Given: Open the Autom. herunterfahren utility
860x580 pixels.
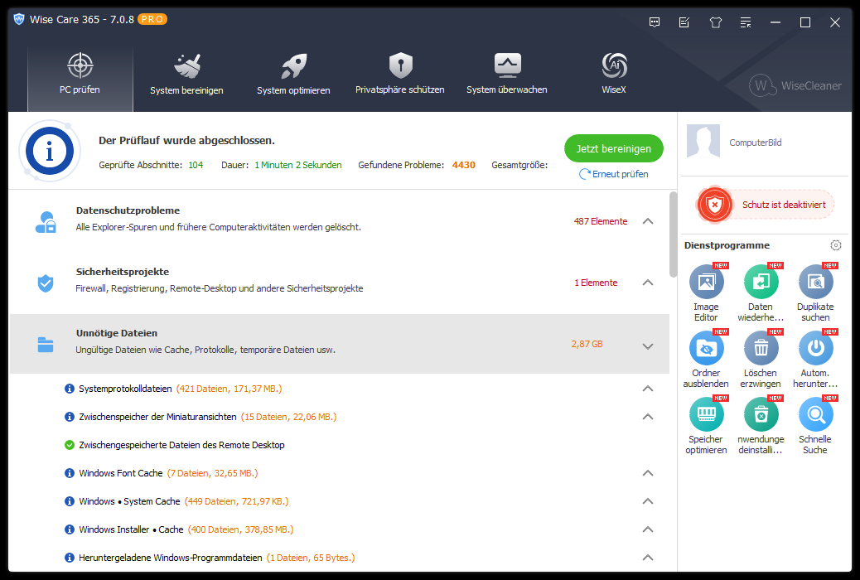Looking at the screenshot, I should tap(815, 360).
